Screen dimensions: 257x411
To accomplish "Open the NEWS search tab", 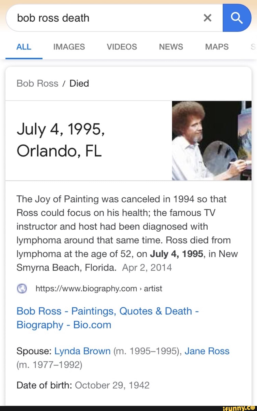I will [170, 46].
